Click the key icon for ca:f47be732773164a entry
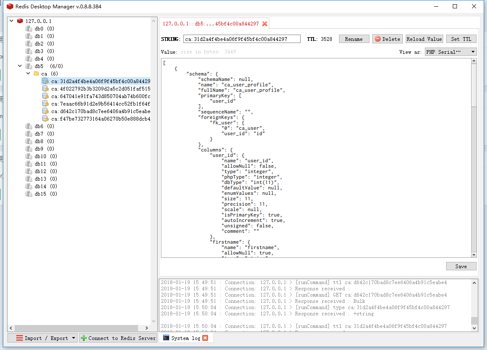The height and width of the screenshot is (350, 487). 45,119
